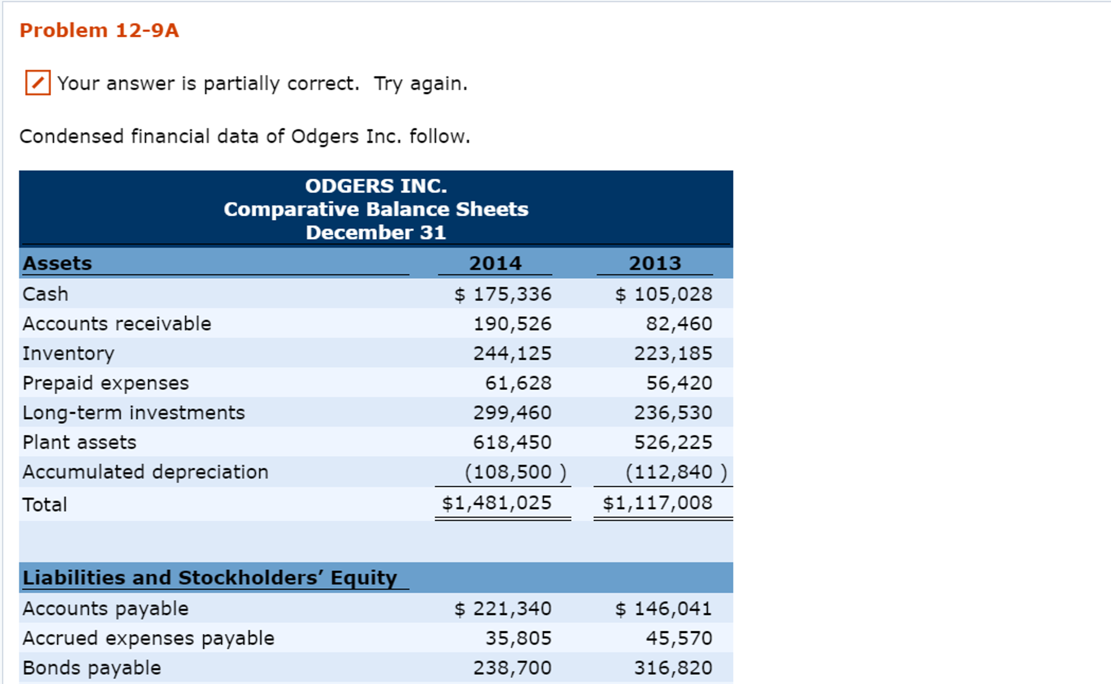Select the Accumulated depreciation row label
The width and height of the screenshot is (1111, 684).
[146, 472]
